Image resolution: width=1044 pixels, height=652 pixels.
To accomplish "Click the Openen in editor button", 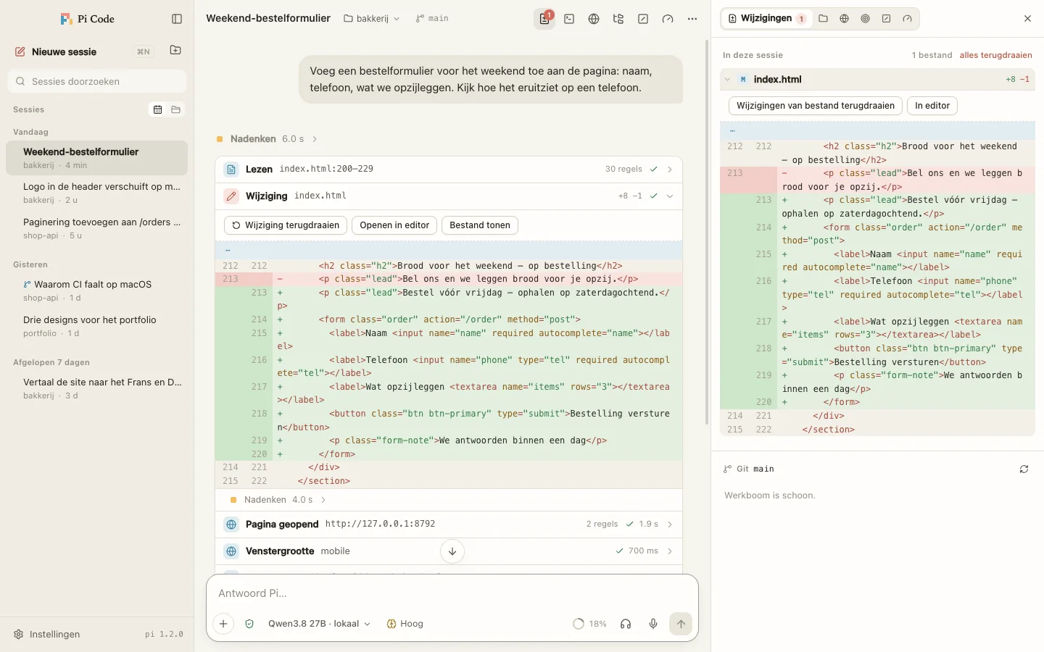I will point(394,225).
